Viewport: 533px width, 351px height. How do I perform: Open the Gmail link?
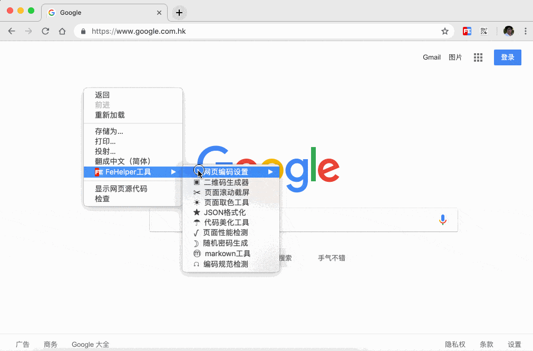tap(431, 57)
